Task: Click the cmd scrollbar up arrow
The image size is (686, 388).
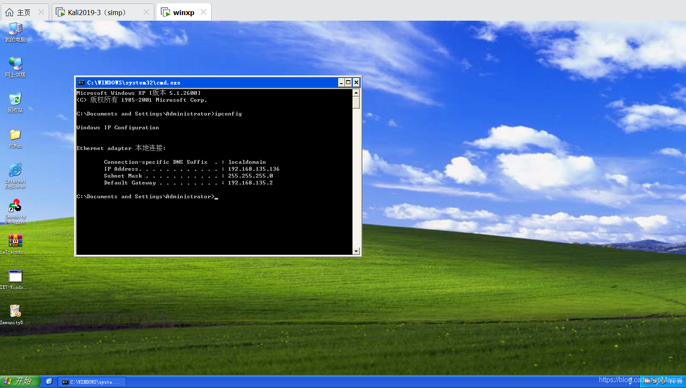Action: coord(356,93)
